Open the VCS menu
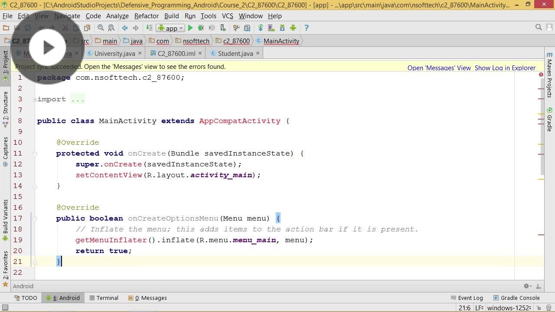The height and width of the screenshot is (312, 555). [227, 16]
